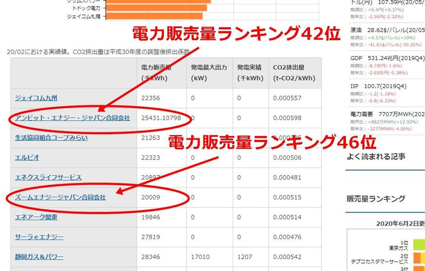Select the 東京ガス first-place ranking label
This screenshot has width=425, height=271.
(398, 248)
